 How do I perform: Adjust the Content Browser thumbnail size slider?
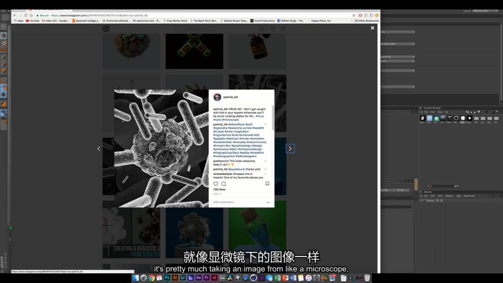pos(442,186)
